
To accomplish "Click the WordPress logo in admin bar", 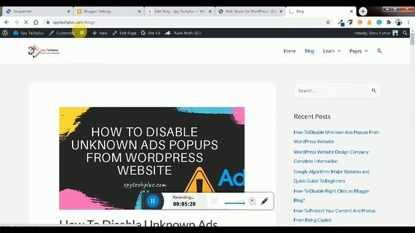I will (x=5, y=33).
